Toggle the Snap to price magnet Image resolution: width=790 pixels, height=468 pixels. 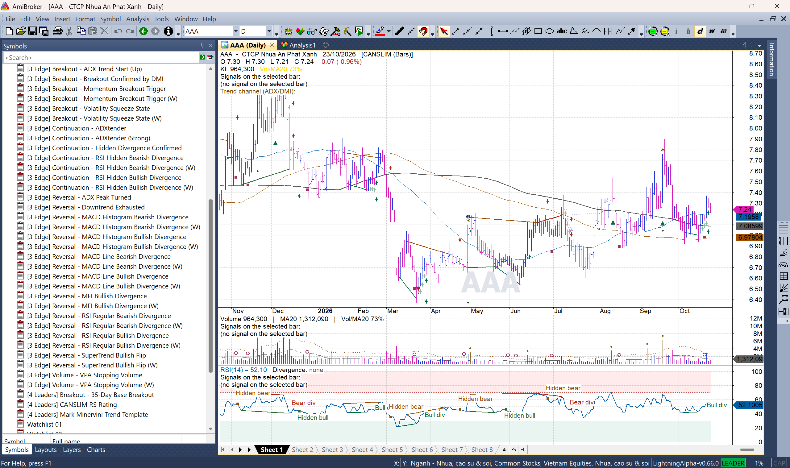(423, 31)
